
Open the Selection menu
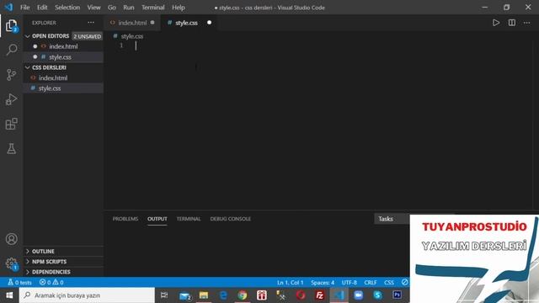pos(67,8)
